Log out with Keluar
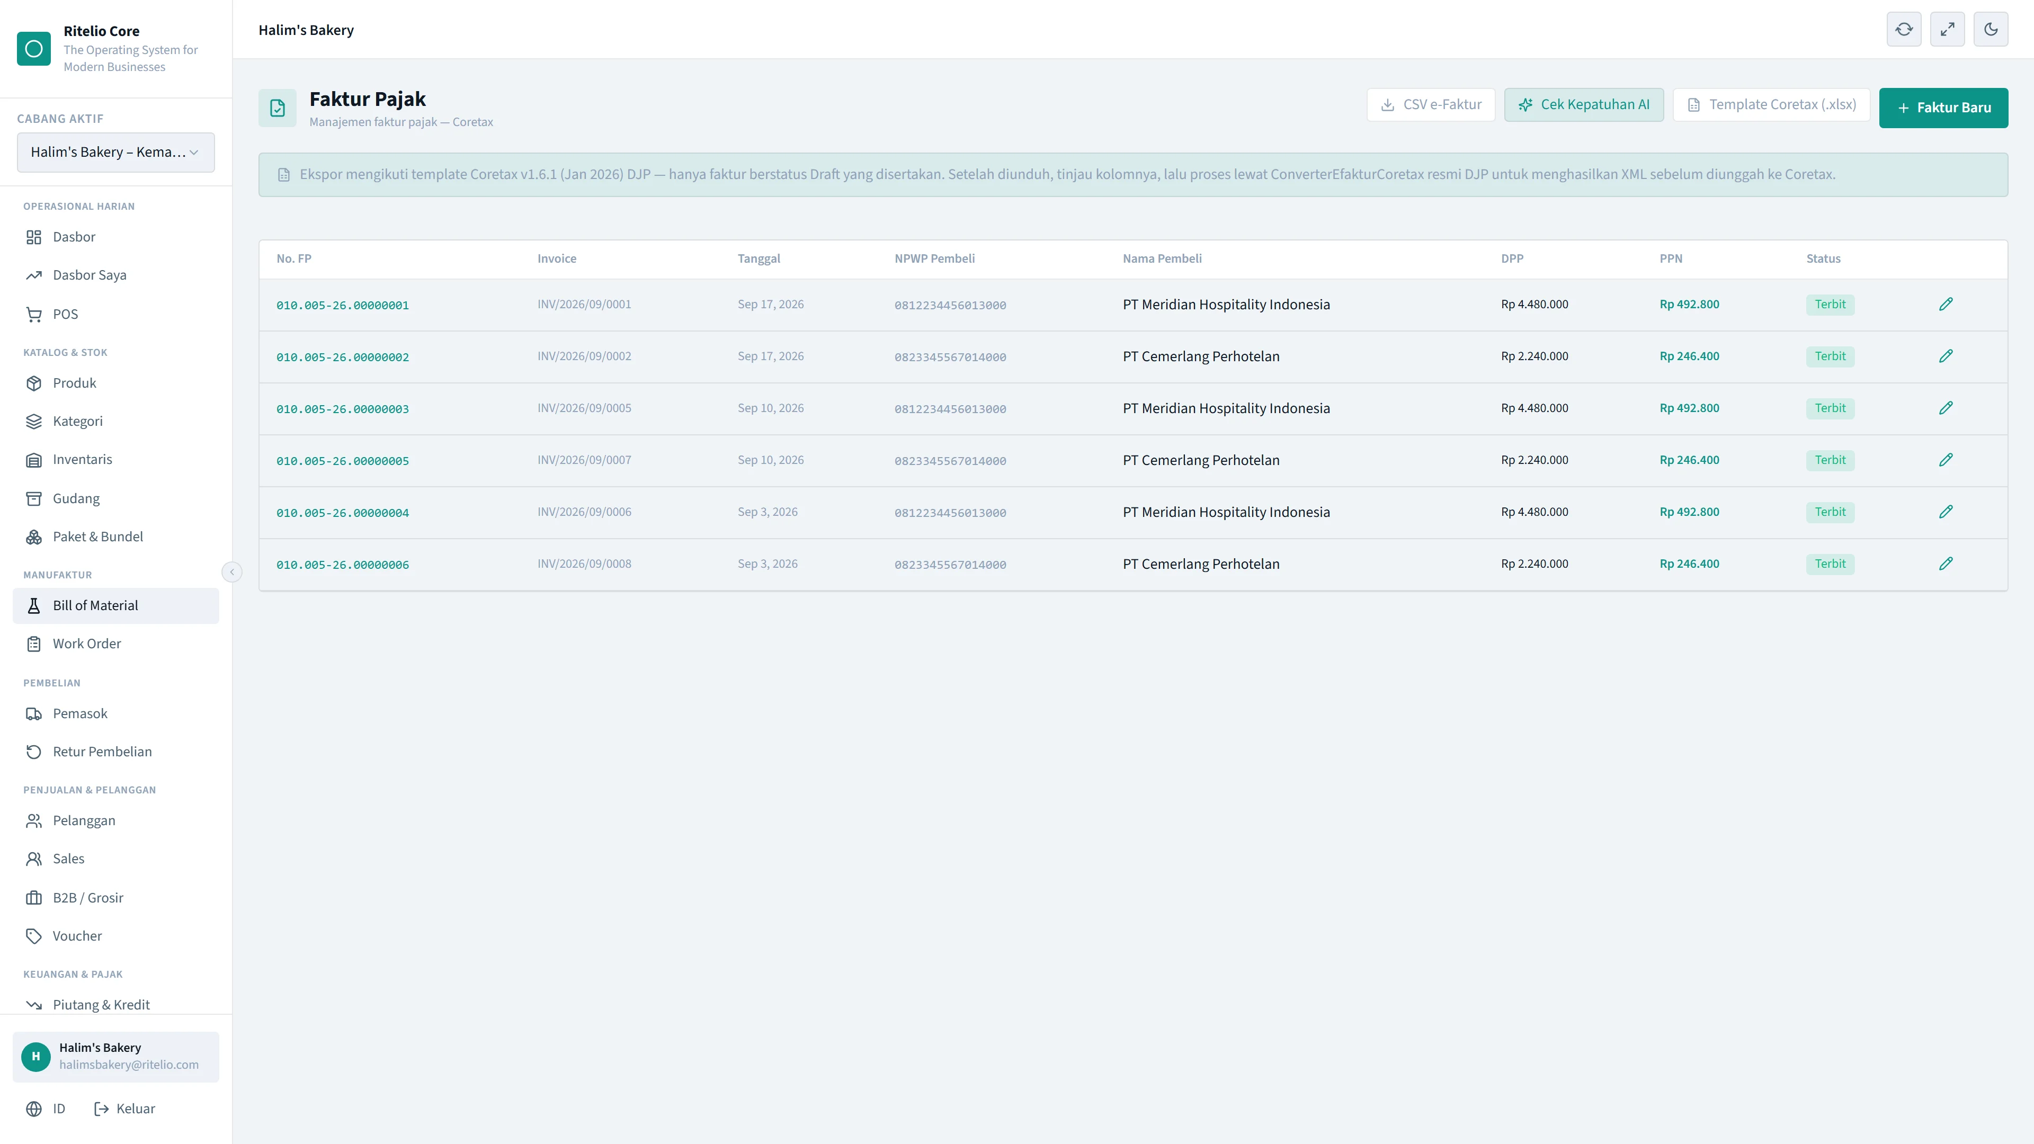 (125, 1109)
